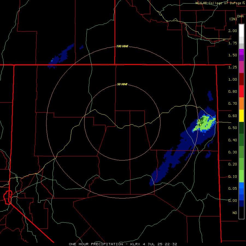
Task: Click the bright red swatch on the scale
Action: tap(241, 92)
